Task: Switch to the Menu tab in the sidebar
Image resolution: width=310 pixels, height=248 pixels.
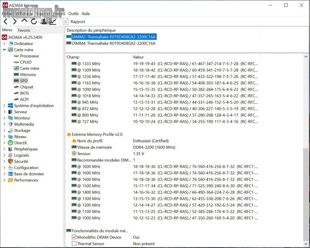Action: point(7,30)
